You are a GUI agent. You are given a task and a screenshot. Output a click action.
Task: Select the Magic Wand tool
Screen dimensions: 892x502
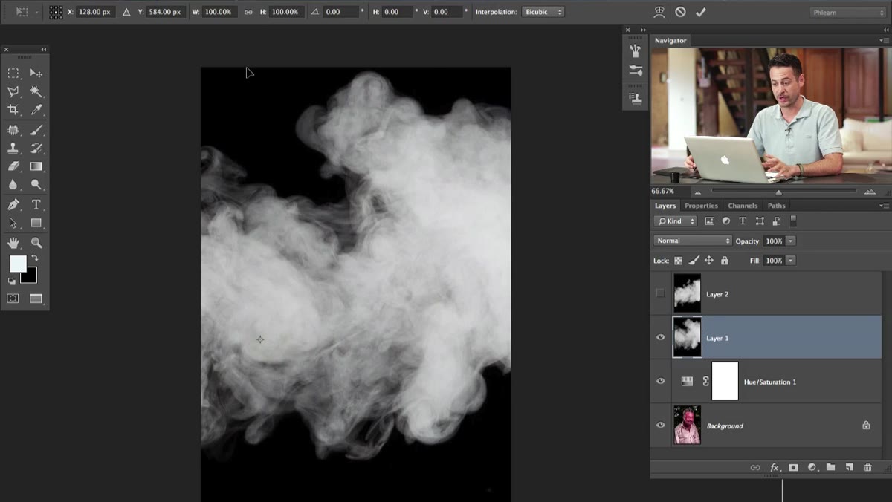point(36,91)
